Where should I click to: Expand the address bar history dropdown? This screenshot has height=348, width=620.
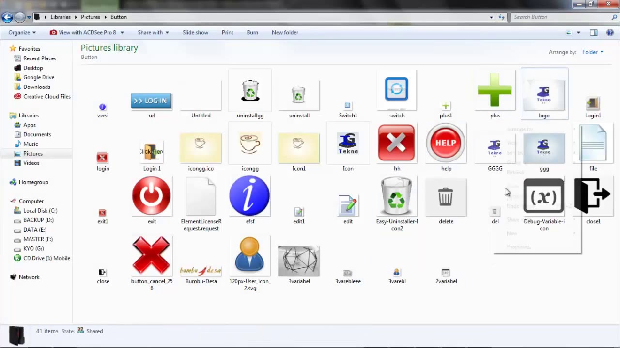point(492,17)
